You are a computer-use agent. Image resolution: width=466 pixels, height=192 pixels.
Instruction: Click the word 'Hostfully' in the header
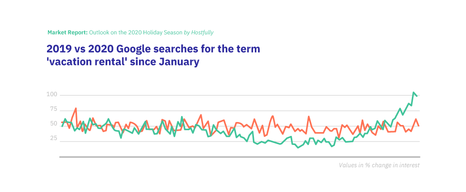(202, 32)
